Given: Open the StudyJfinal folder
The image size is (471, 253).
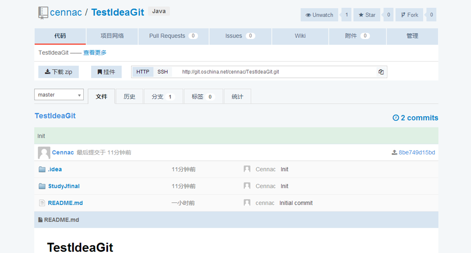Looking at the screenshot, I should pyautogui.click(x=63, y=186).
